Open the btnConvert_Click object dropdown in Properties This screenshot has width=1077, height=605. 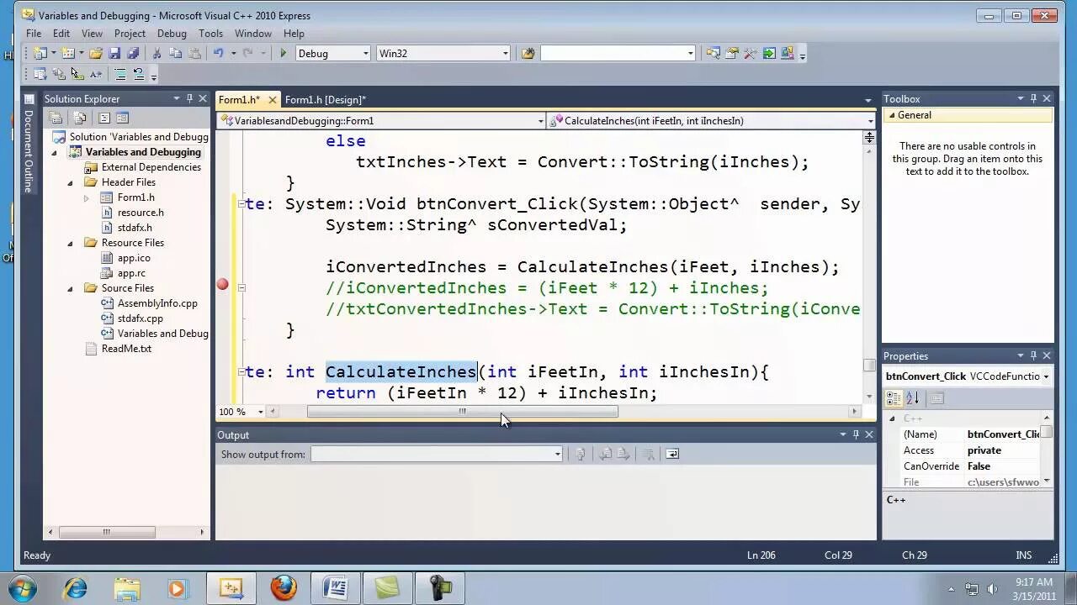[1046, 376]
